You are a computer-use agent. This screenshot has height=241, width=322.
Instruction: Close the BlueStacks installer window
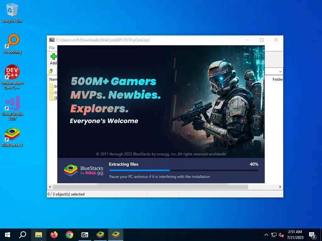(256, 54)
